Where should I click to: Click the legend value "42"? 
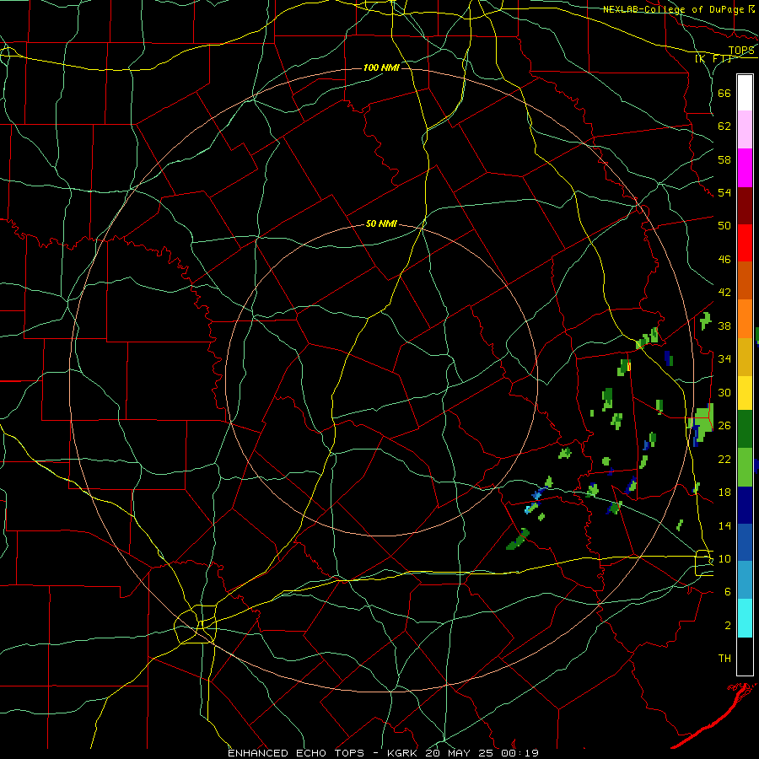pyautogui.click(x=724, y=293)
